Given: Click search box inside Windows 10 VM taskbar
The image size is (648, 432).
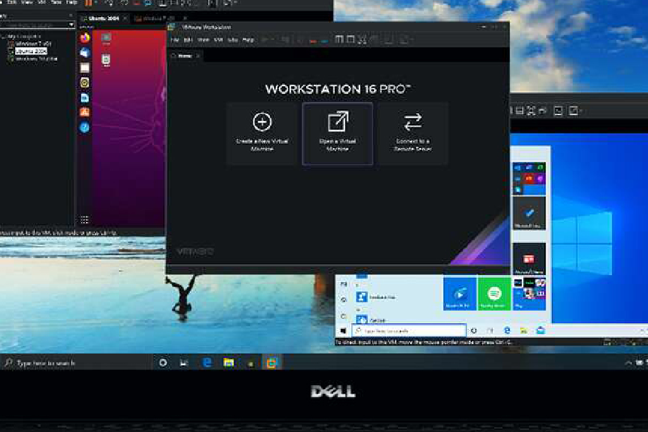Looking at the screenshot, I should tap(409, 331).
